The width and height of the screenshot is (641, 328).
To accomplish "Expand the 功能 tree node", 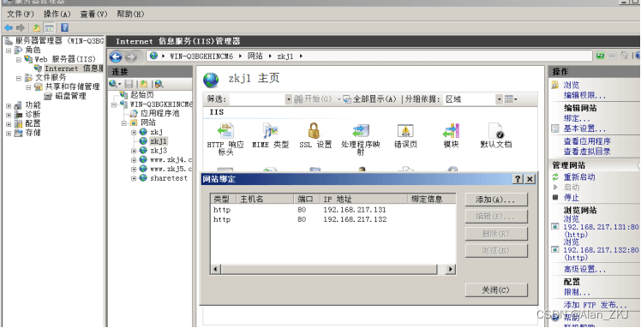I will pos(9,105).
